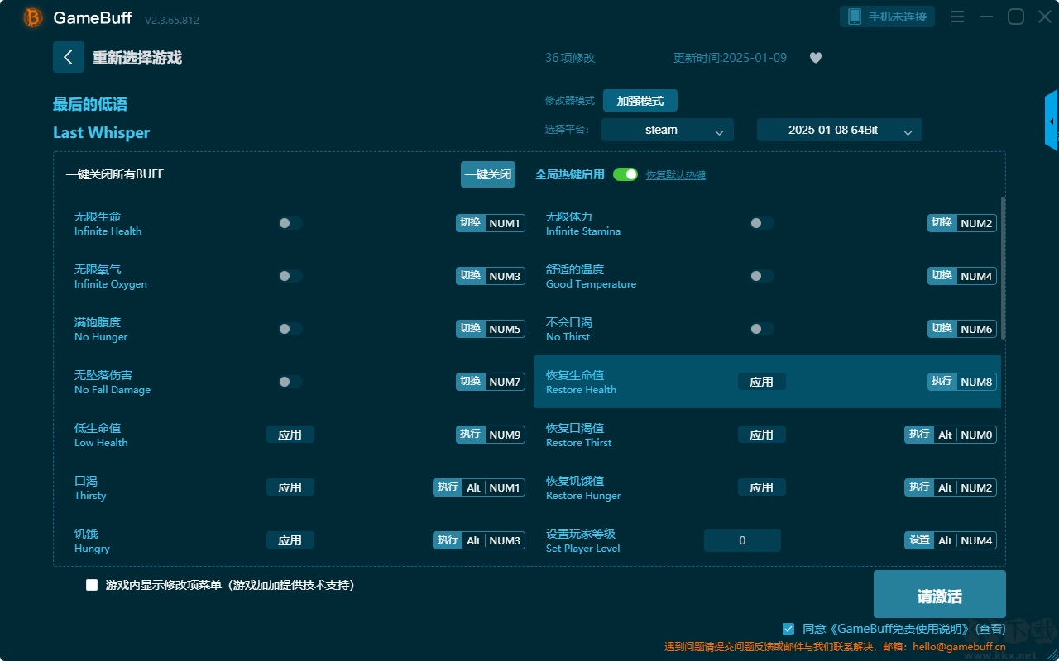Viewport: 1059px width, 661px height.
Task: Click 一键关闭 to close all buffs
Action: pos(488,174)
